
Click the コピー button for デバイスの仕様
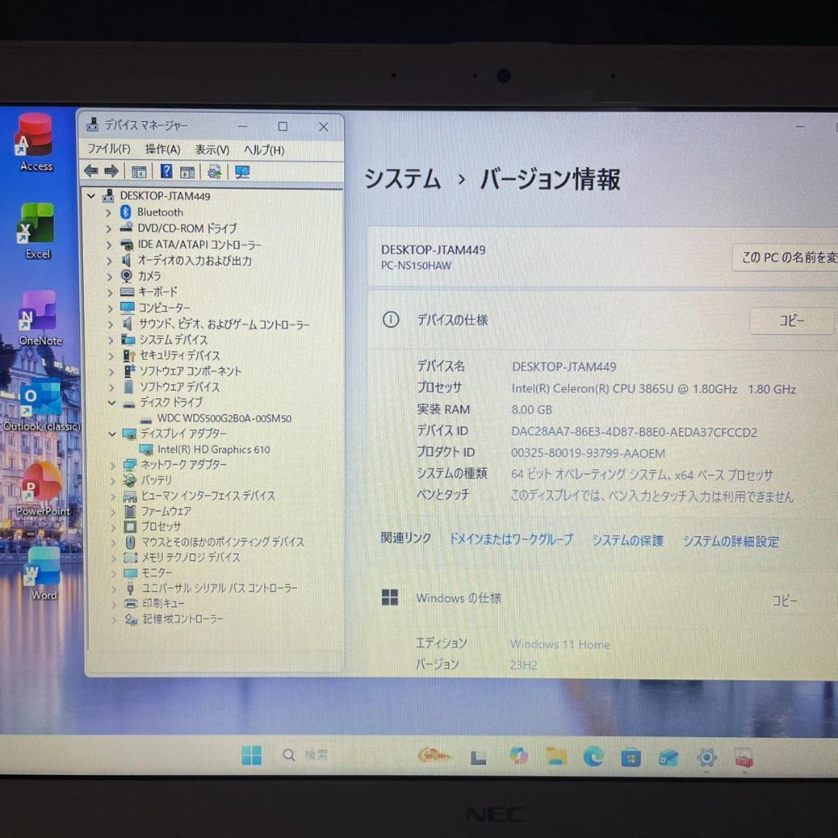[x=791, y=320]
